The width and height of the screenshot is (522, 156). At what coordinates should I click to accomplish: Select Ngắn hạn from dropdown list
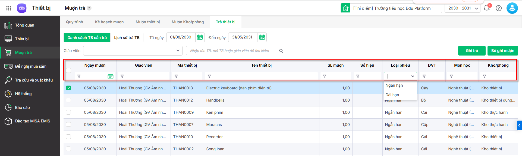coord(400,85)
